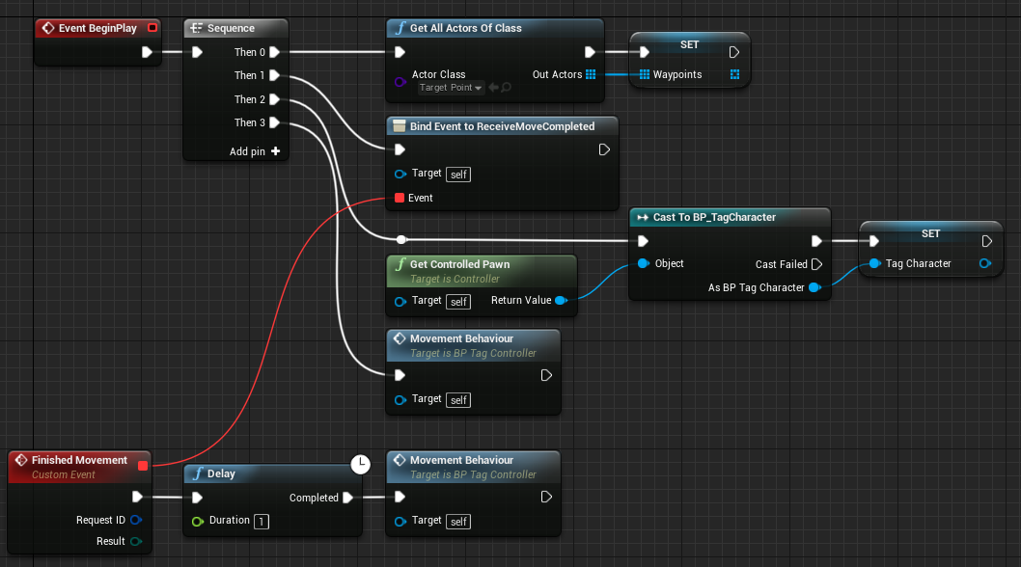Click the magnifying glass icon beside Actor Class

pos(505,87)
